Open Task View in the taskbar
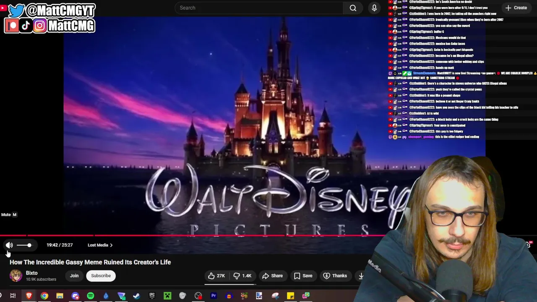 (x=13, y=296)
